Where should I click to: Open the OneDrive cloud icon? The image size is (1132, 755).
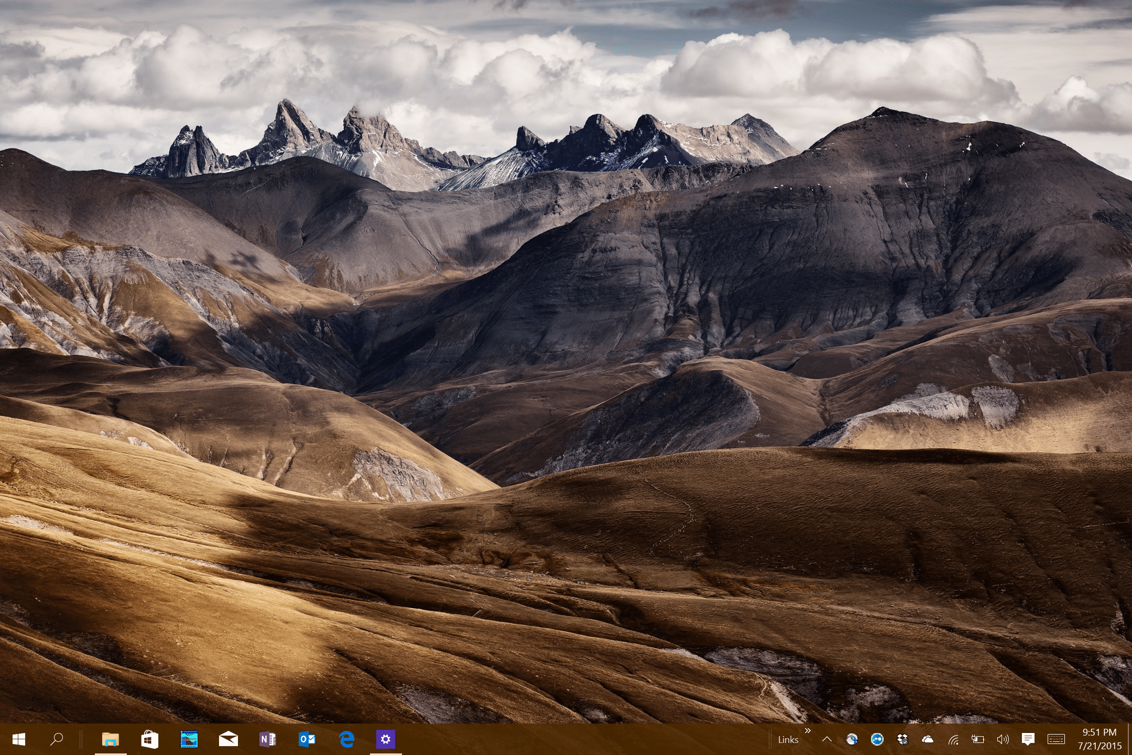(928, 739)
